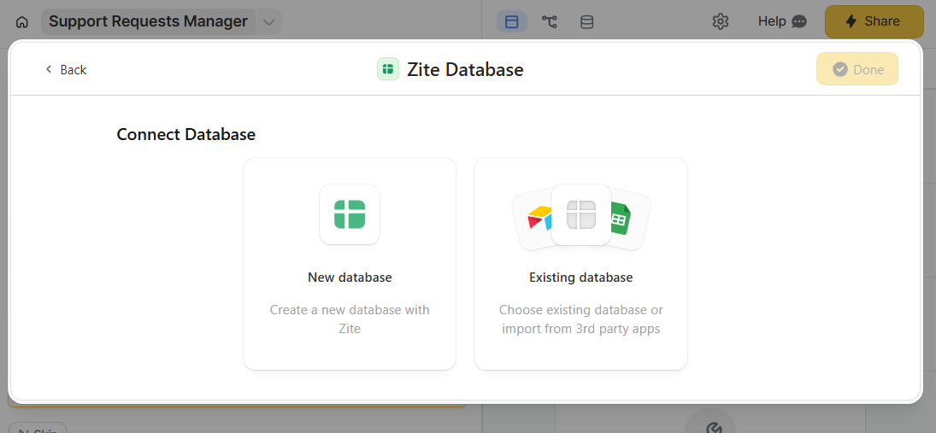The height and width of the screenshot is (433, 936).
Task: Click the Google Sheets logo icon
Action: (621, 219)
